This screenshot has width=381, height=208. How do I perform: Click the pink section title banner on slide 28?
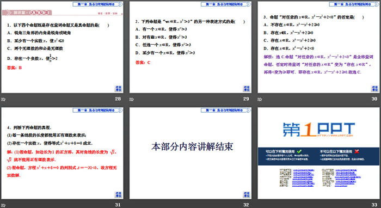(27, 13)
